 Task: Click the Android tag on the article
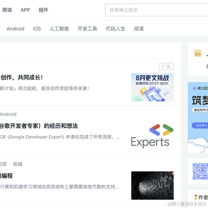point(8,114)
